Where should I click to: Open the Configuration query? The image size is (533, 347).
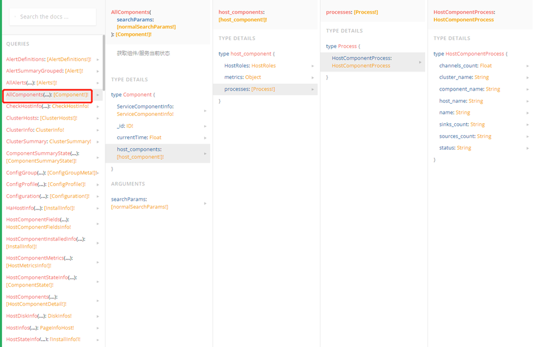(48, 196)
